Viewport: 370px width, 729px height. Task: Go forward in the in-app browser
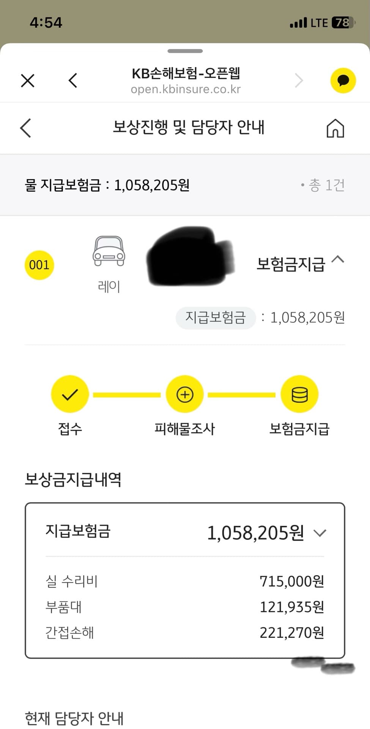pyautogui.click(x=299, y=80)
